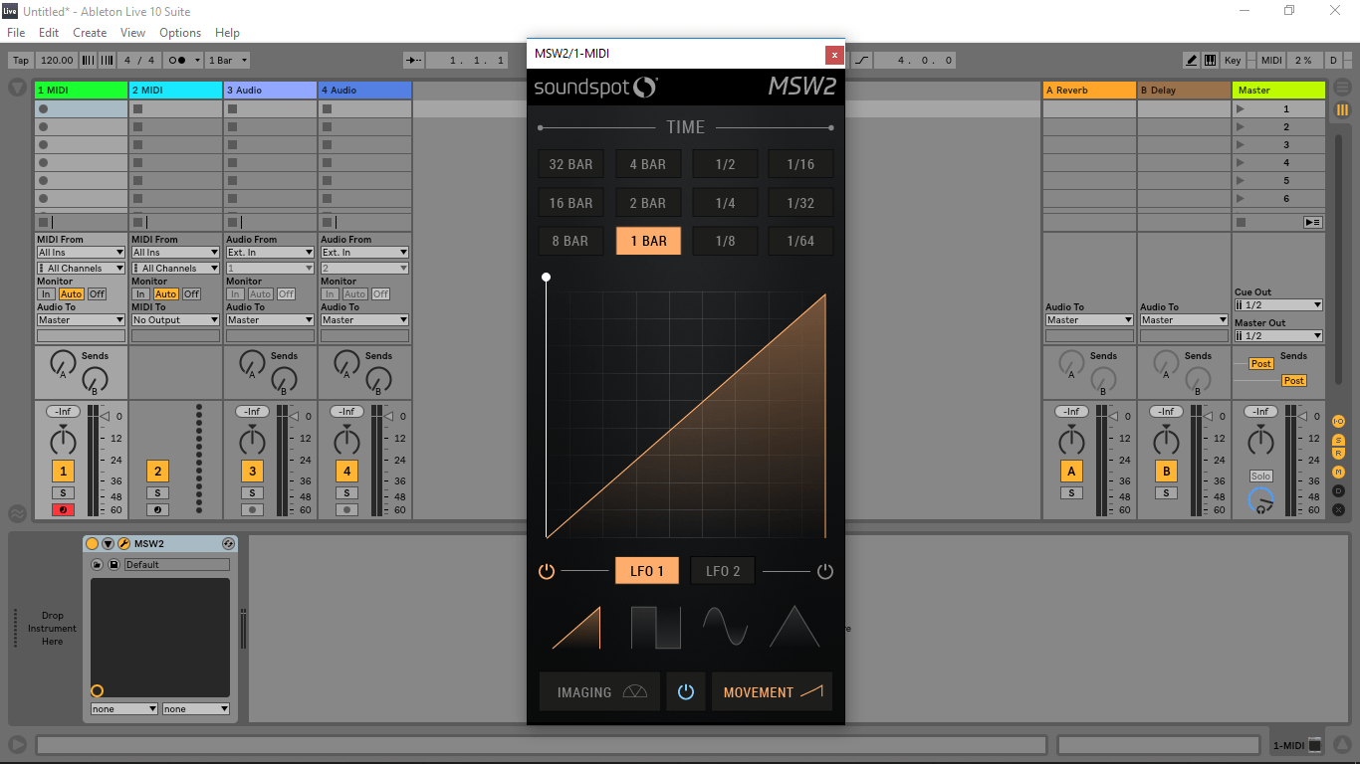Click the wrench icon on the MSW2 device
The height and width of the screenshot is (764, 1360).
coord(123,543)
